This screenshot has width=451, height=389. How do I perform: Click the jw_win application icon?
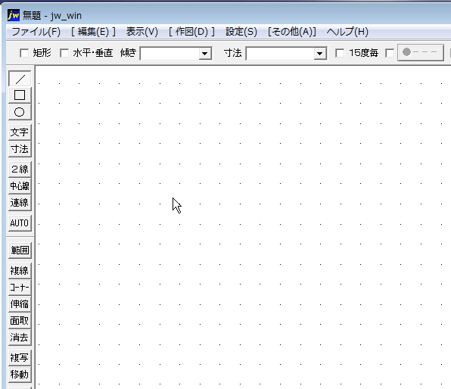[x=14, y=15]
